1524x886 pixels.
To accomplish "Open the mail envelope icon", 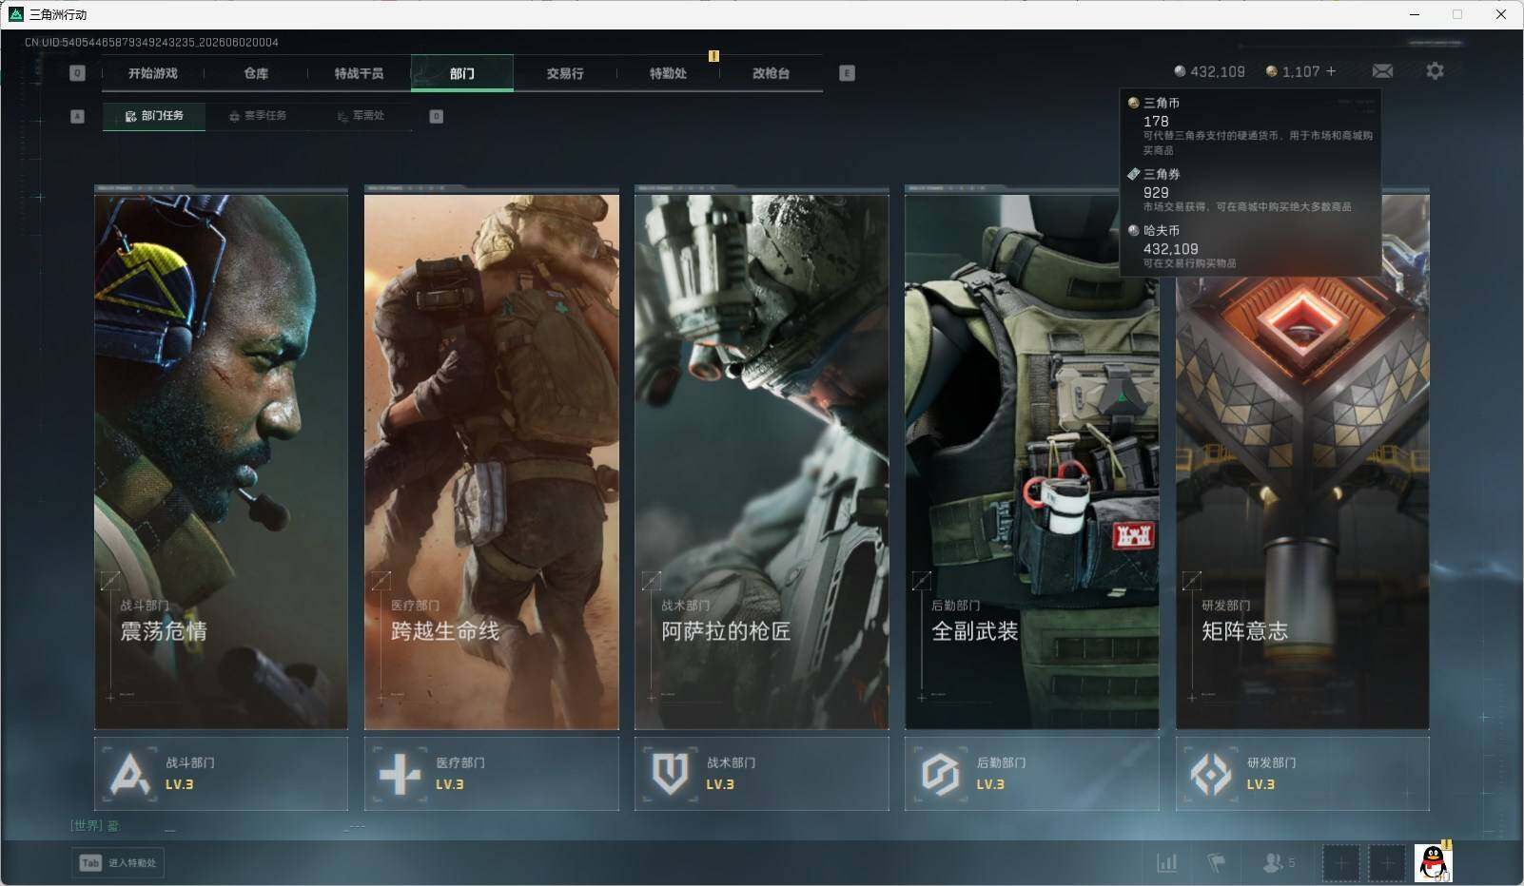I will tap(1382, 71).
